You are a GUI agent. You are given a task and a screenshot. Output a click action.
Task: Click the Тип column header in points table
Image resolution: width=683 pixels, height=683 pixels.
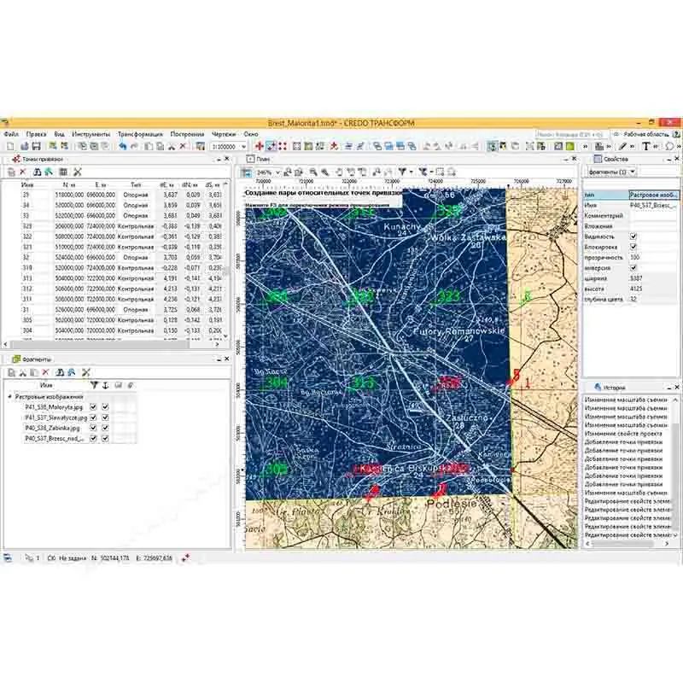pyautogui.click(x=136, y=184)
